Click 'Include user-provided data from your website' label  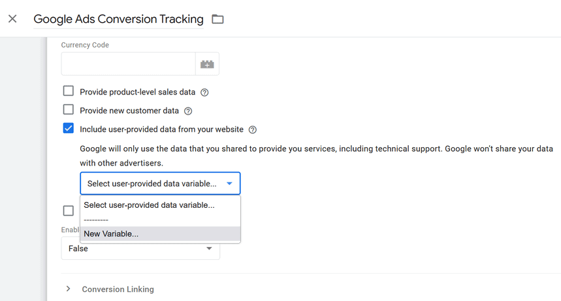click(x=161, y=130)
